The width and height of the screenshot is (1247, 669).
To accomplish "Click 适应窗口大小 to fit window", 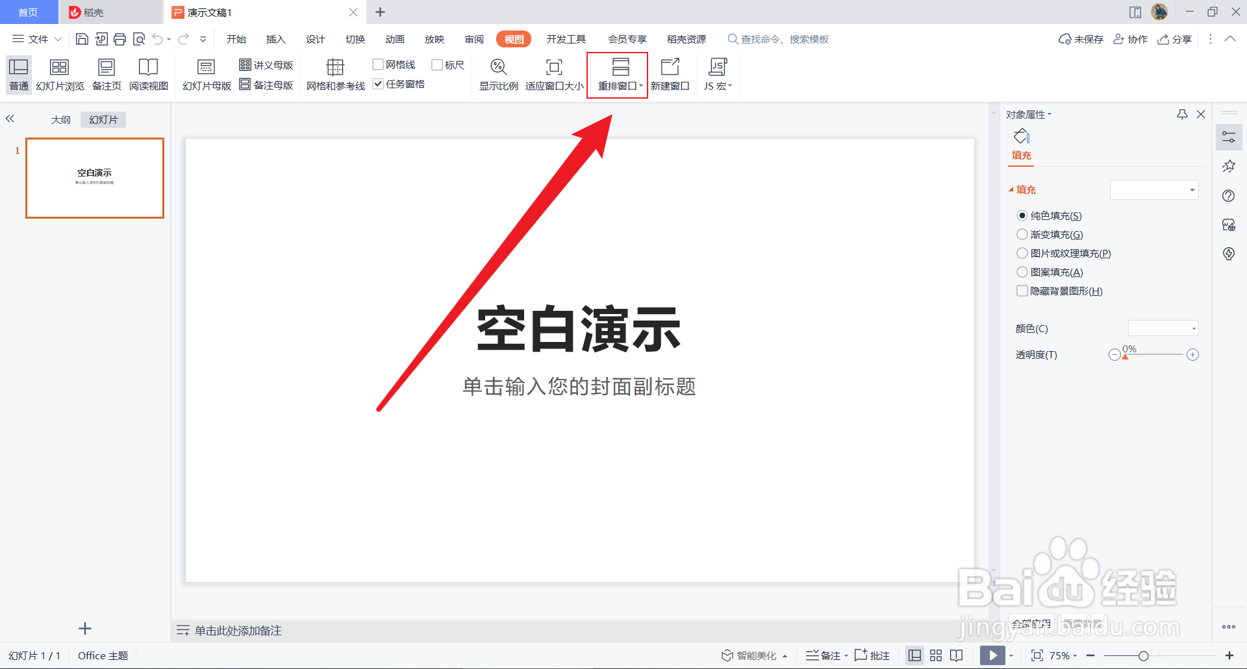I will tap(553, 74).
